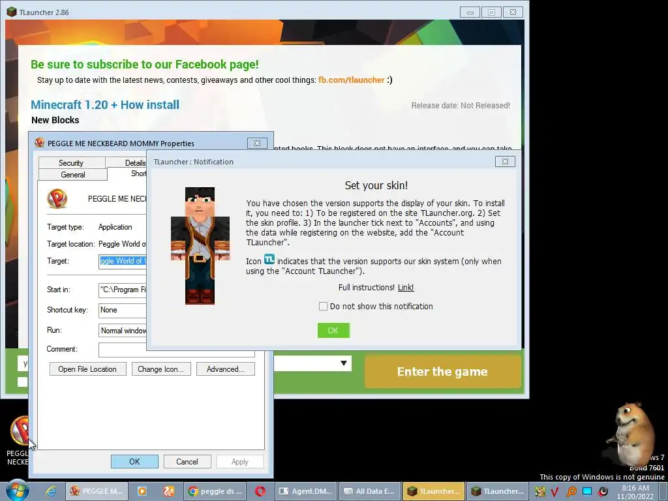668x501 pixels.
Task: Toggle the checkbox below TLauncher username field
Action: coord(22,382)
